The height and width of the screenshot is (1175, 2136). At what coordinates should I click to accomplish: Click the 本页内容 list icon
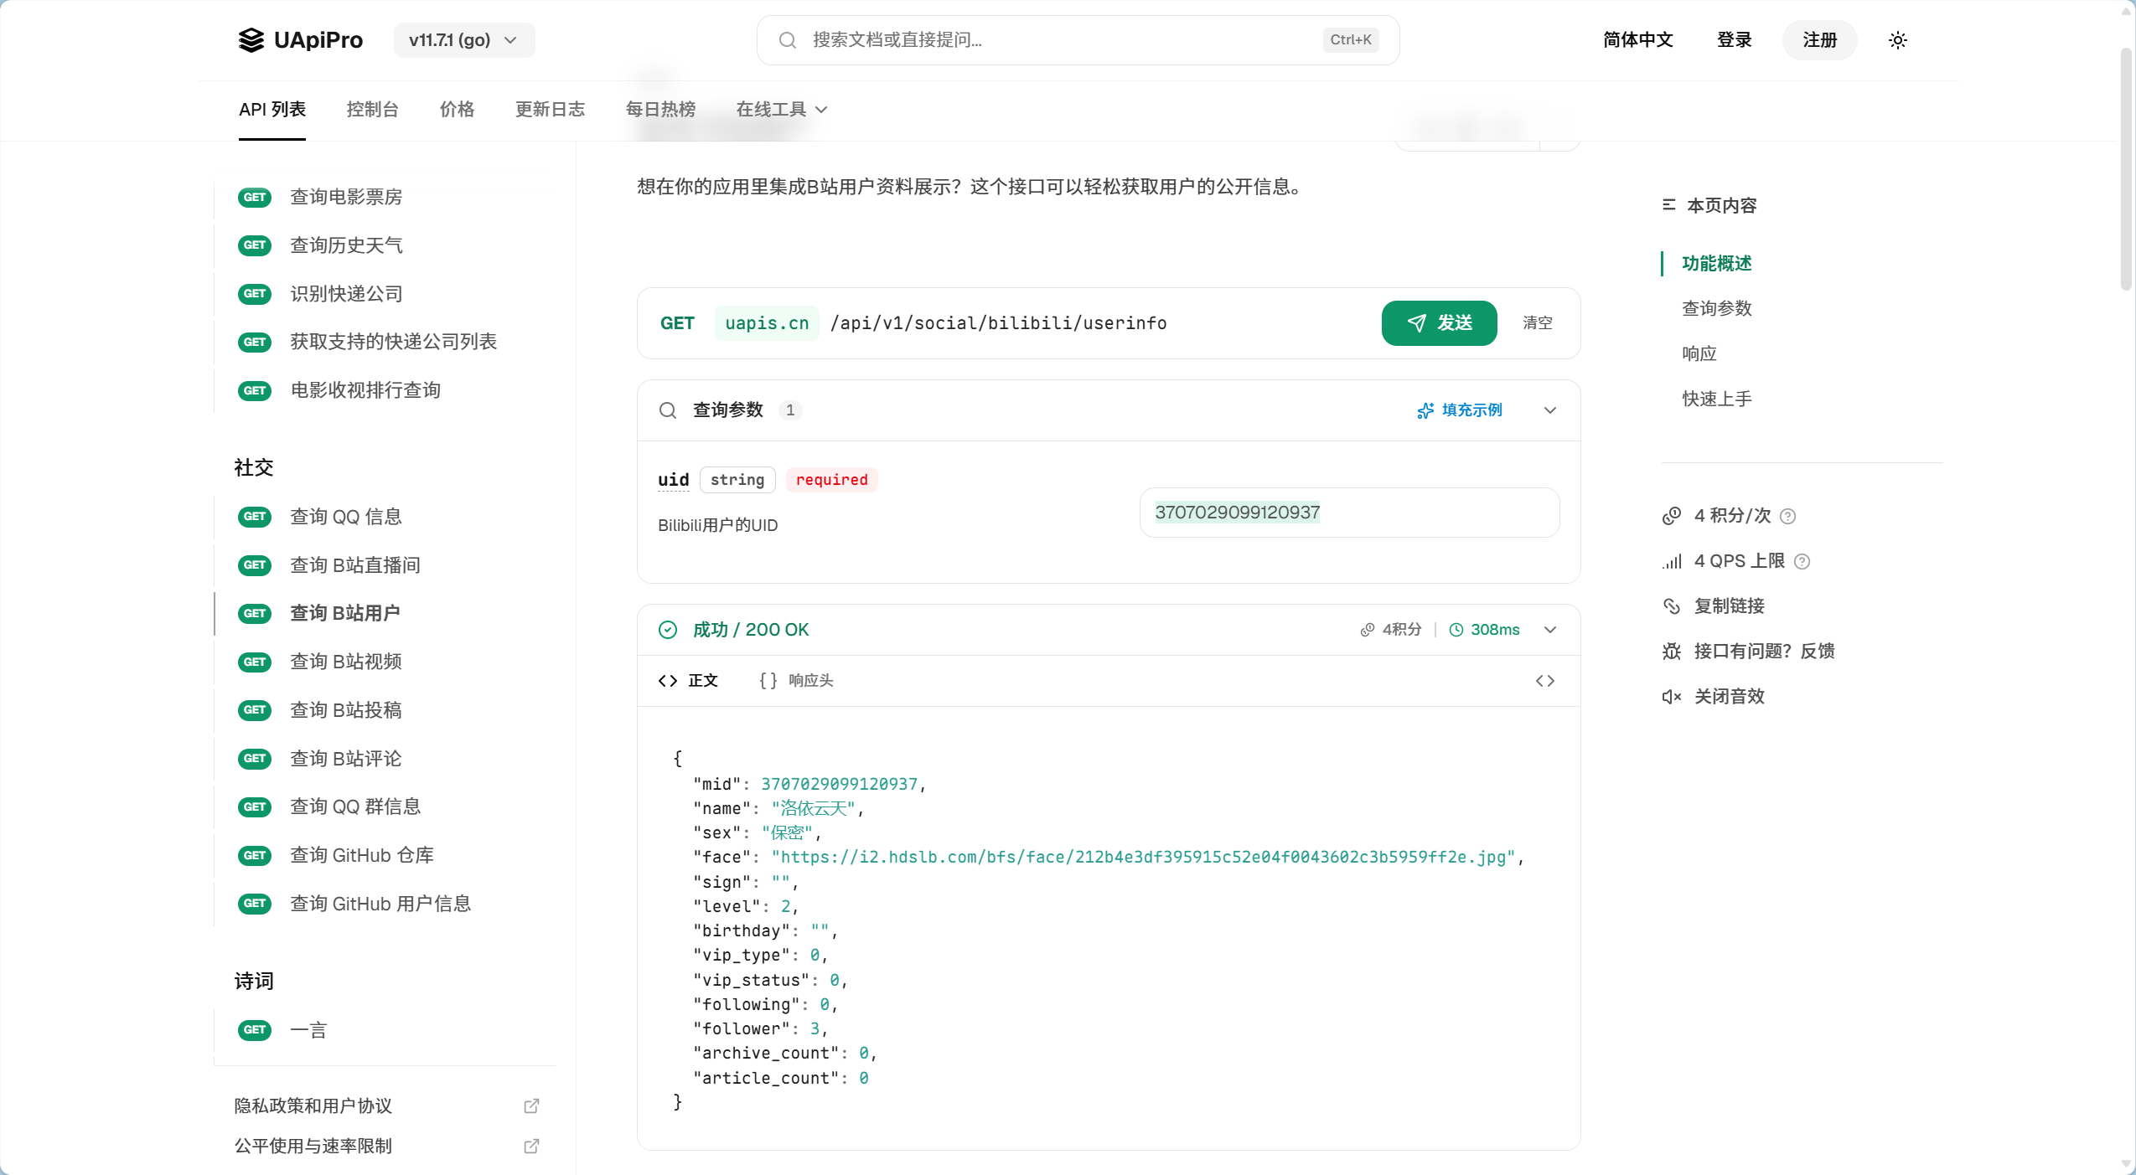pyautogui.click(x=1669, y=205)
